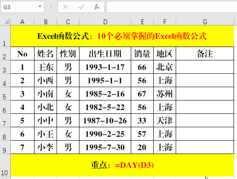237x179 pixels.
Task: Expand the Name Box dropdown arrow
Action: click(x=40, y=7)
